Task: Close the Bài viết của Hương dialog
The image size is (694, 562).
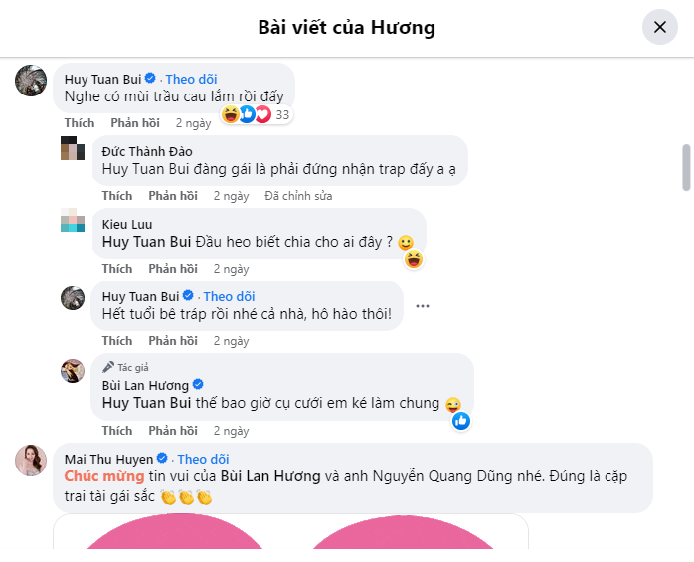Action: tap(659, 27)
